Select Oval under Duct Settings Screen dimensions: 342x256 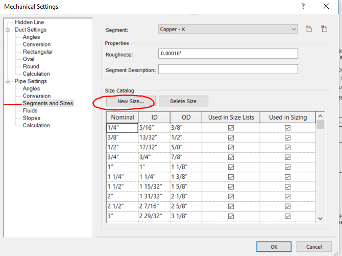tap(29, 59)
